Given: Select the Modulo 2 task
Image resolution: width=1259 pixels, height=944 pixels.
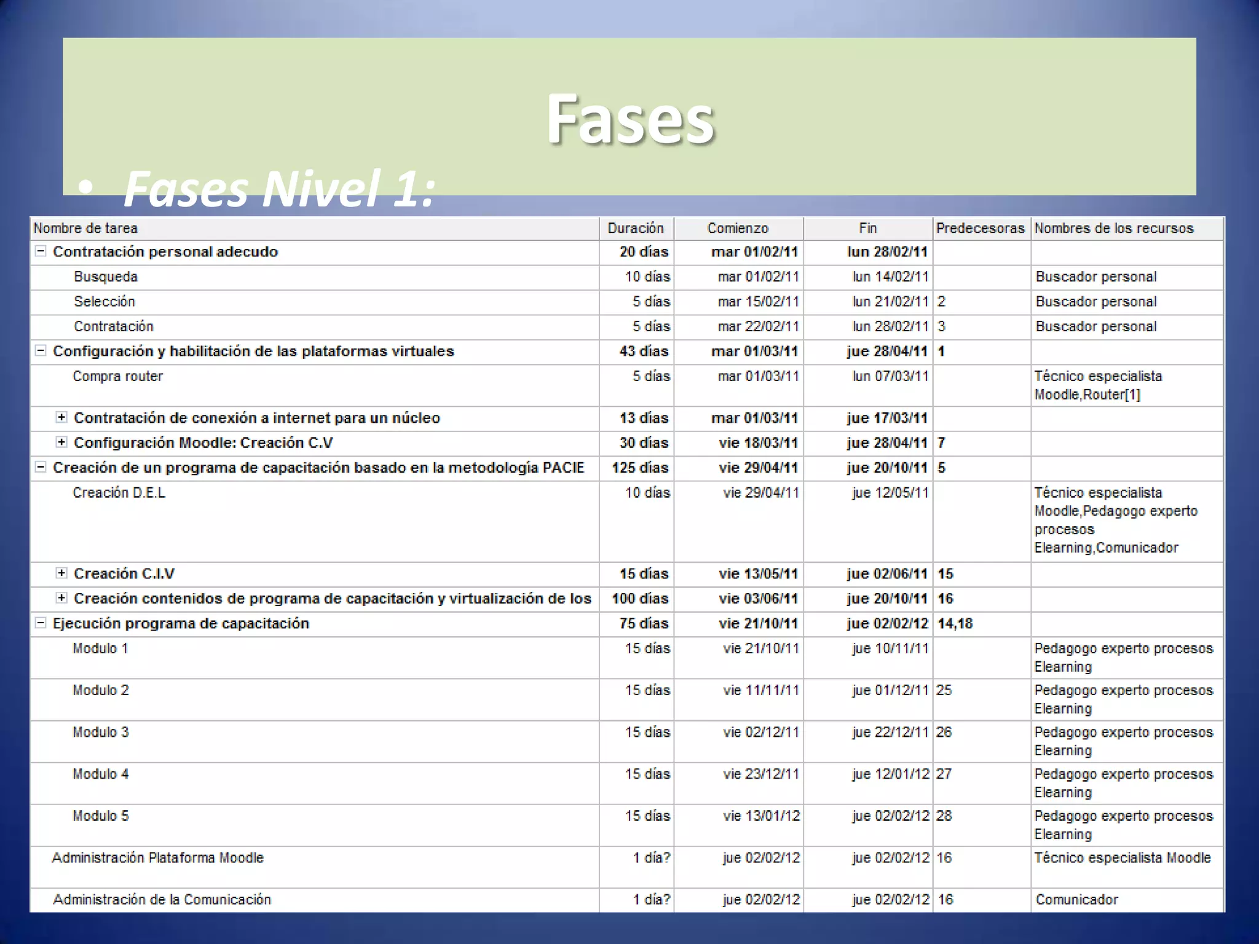Looking at the screenshot, I should pos(101,690).
